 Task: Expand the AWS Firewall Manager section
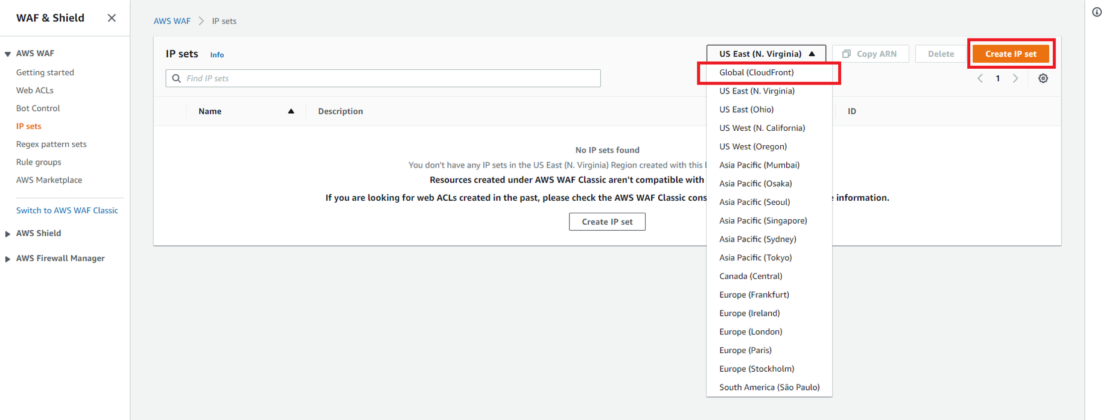pos(8,259)
